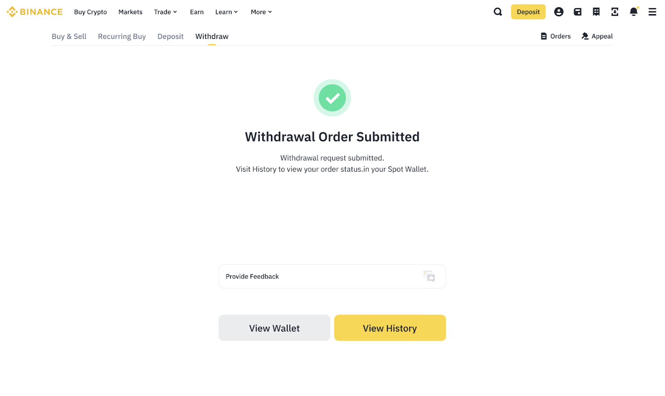Click the View Wallet button
Viewport: 665px width, 396px height.
(x=274, y=328)
